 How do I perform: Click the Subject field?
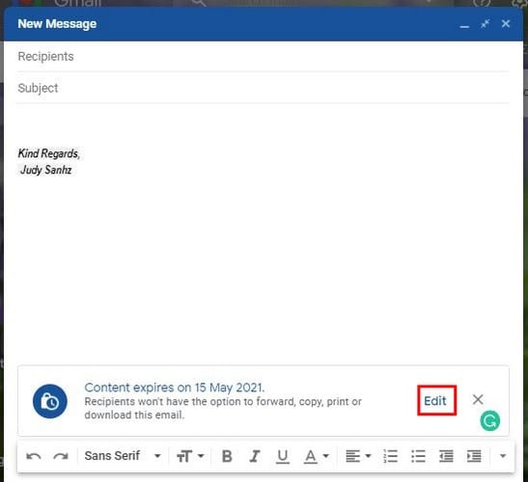click(x=264, y=88)
